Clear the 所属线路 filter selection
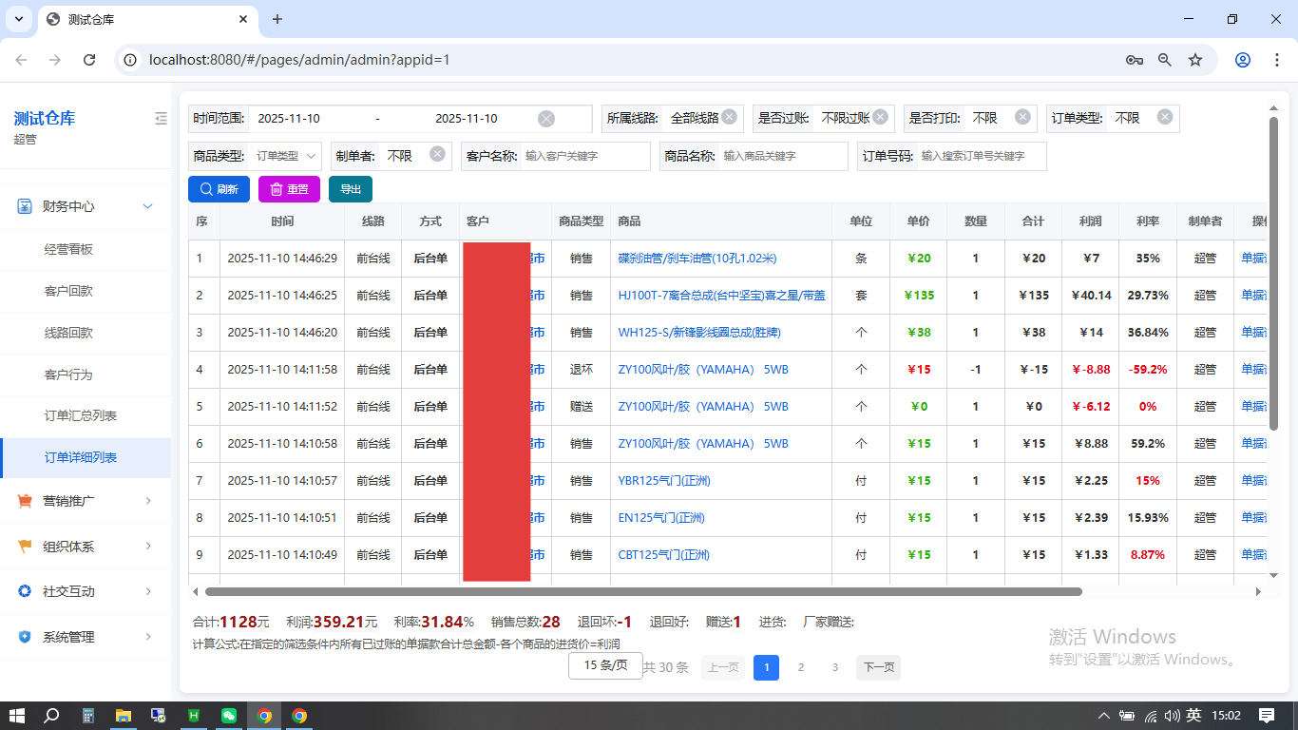Image resolution: width=1298 pixels, height=730 pixels. pyautogui.click(x=729, y=117)
